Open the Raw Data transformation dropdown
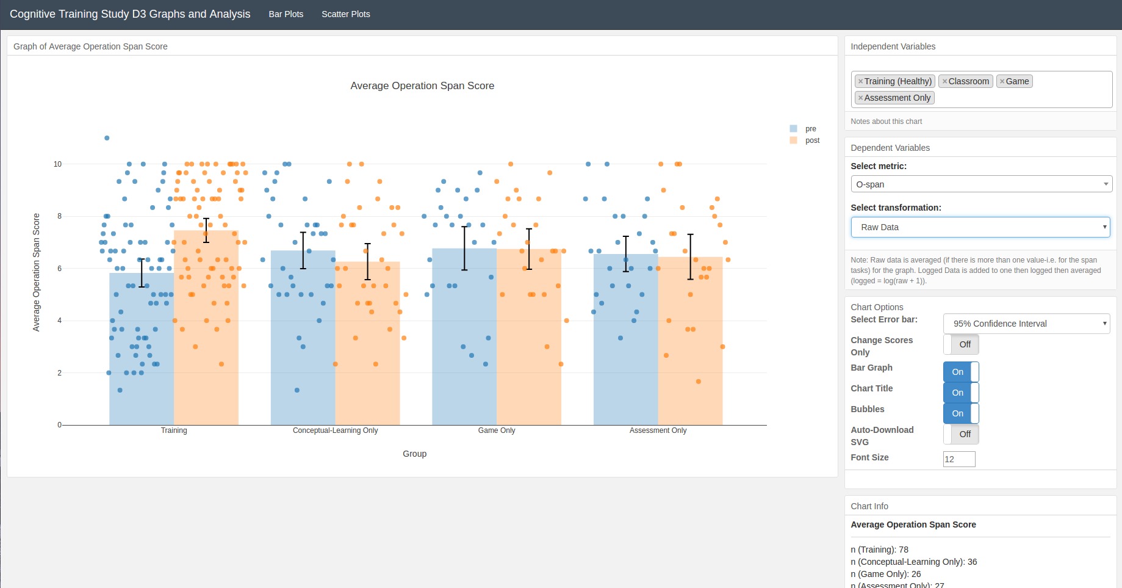The height and width of the screenshot is (588, 1122). click(980, 227)
